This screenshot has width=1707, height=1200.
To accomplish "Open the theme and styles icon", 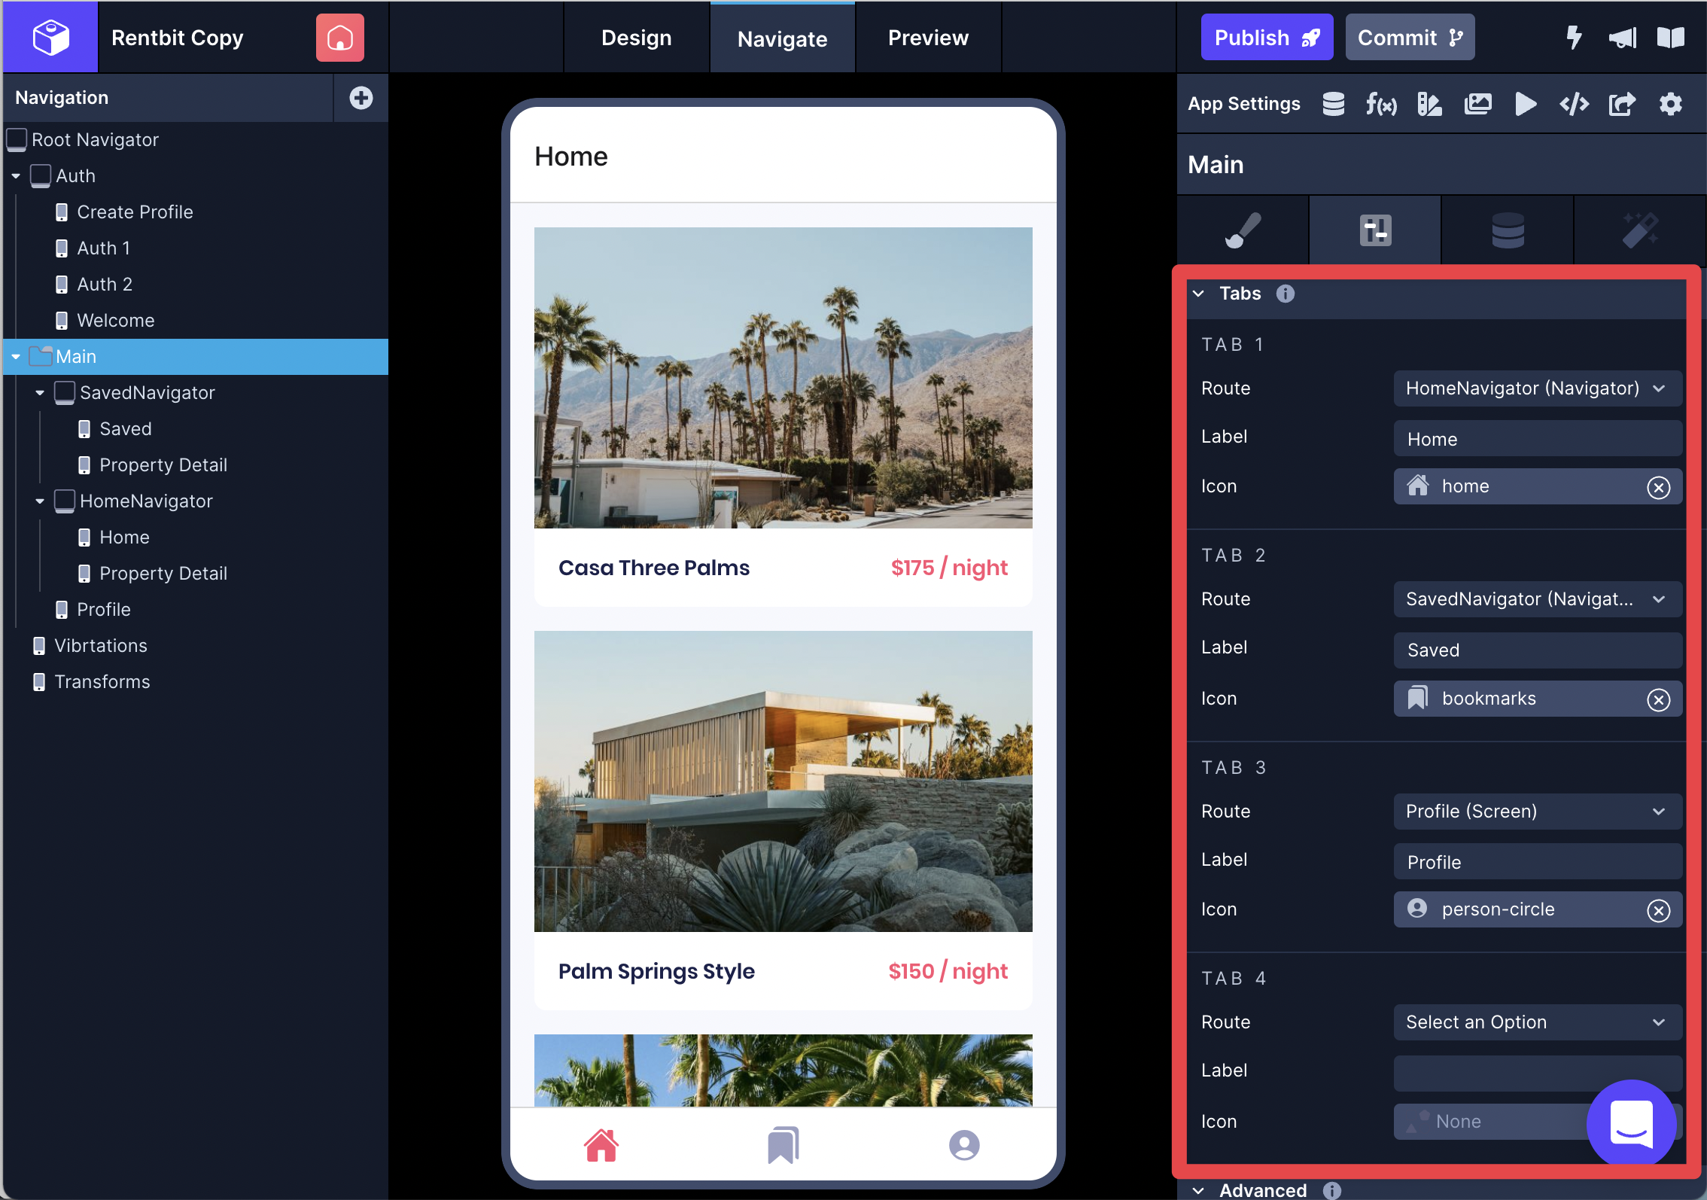I will pos(1429,104).
